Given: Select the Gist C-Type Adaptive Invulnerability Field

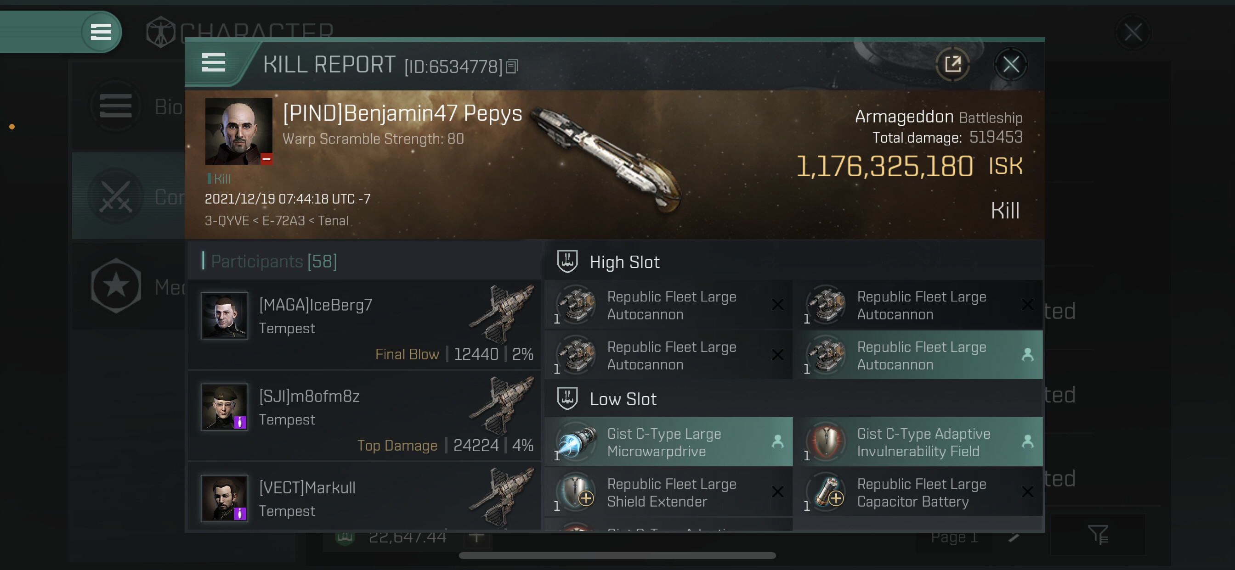Looking at the screenshot, I should point(919,441).
